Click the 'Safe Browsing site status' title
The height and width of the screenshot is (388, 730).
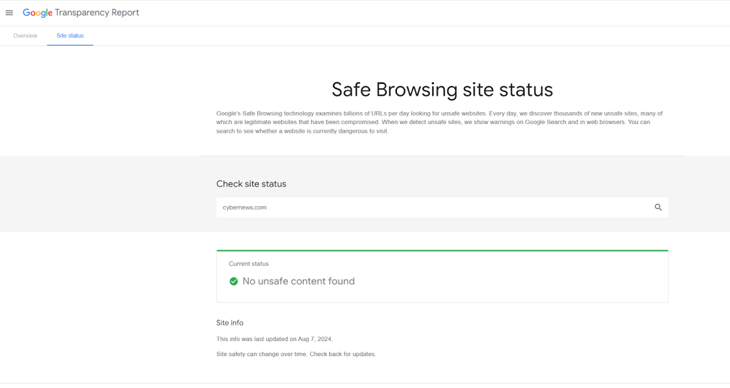[x=442, y=89]
